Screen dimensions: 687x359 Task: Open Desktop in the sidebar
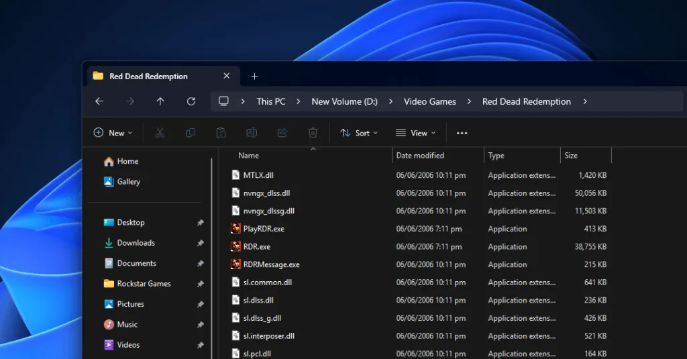124,223
